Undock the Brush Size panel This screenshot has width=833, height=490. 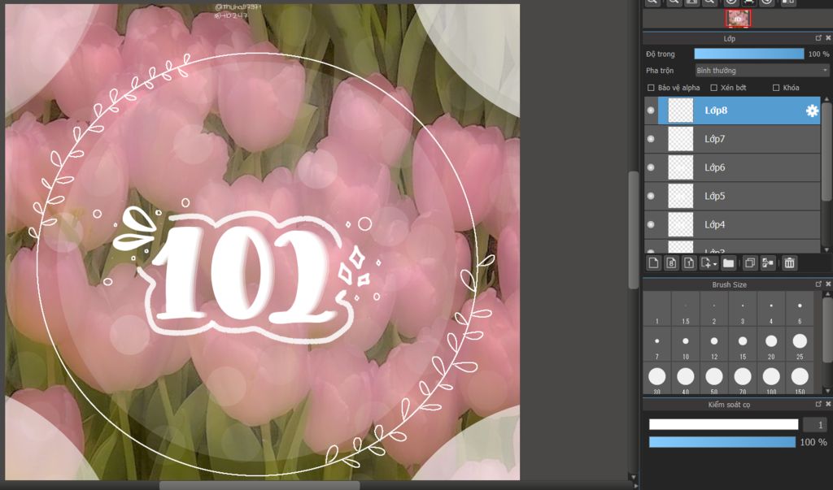click(x=818, y=284)
